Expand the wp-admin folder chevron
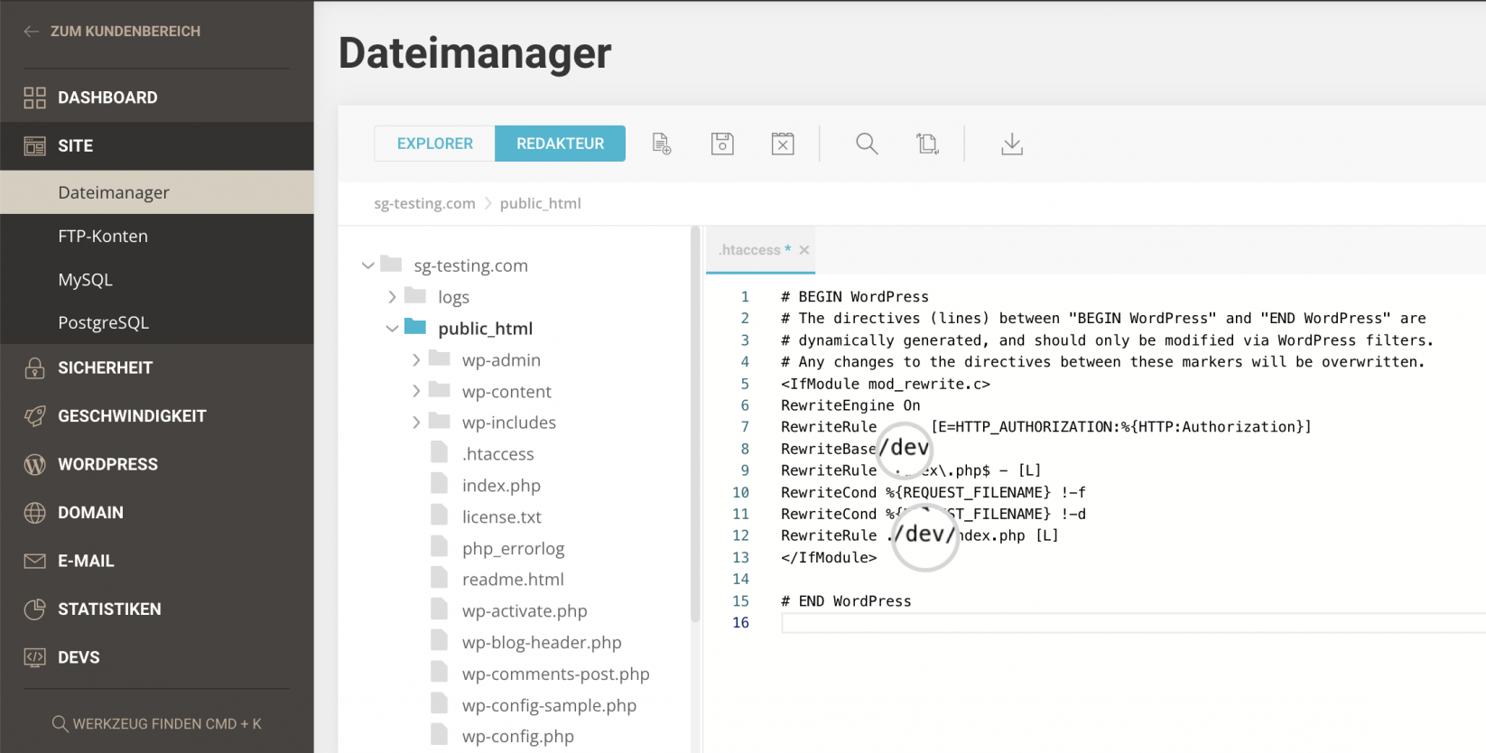Image resolution: width=1486 pixels, height=753 pixels. pos(416,359)
